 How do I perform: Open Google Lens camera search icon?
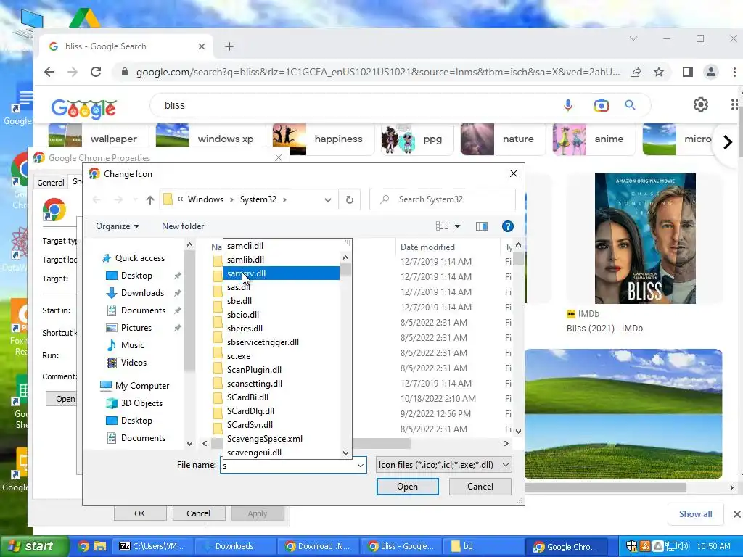coord(601,105)
